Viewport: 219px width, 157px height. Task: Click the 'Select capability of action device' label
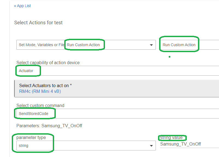pos(48,63)
